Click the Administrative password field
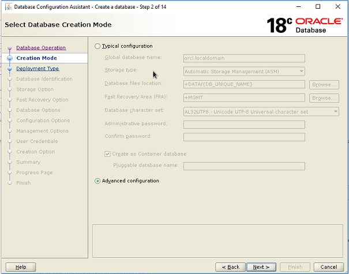This screenshot has height=274, width=349. [x=244, y=125]
